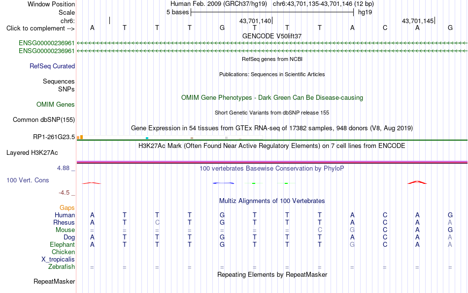Click the mismatched C base in the Mouse row

coord(320,230)
